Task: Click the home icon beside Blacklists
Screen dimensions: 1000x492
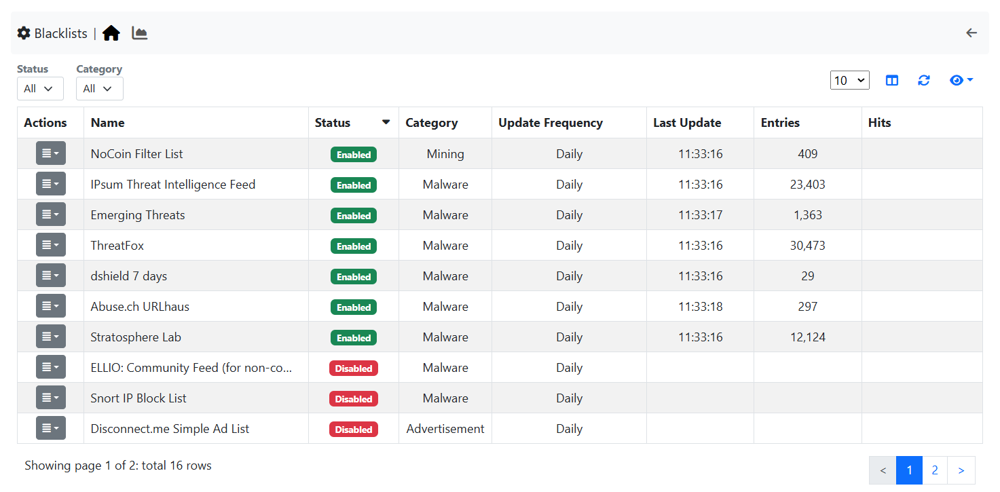Action: point(111,33)
